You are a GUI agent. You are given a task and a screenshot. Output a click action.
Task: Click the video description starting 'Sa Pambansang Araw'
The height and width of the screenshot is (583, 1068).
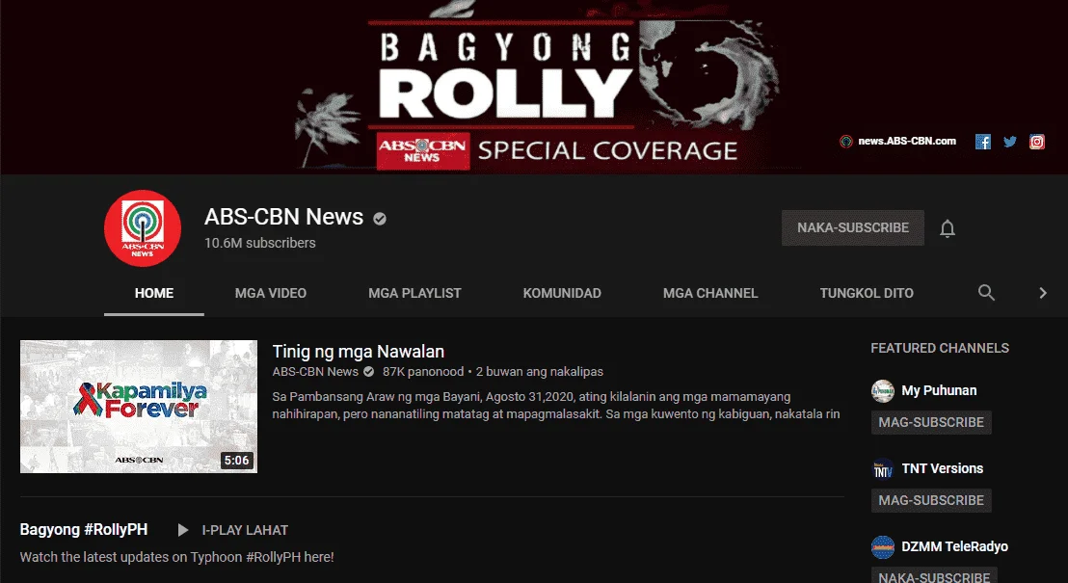pyautogui.click(x=556, y=406)
